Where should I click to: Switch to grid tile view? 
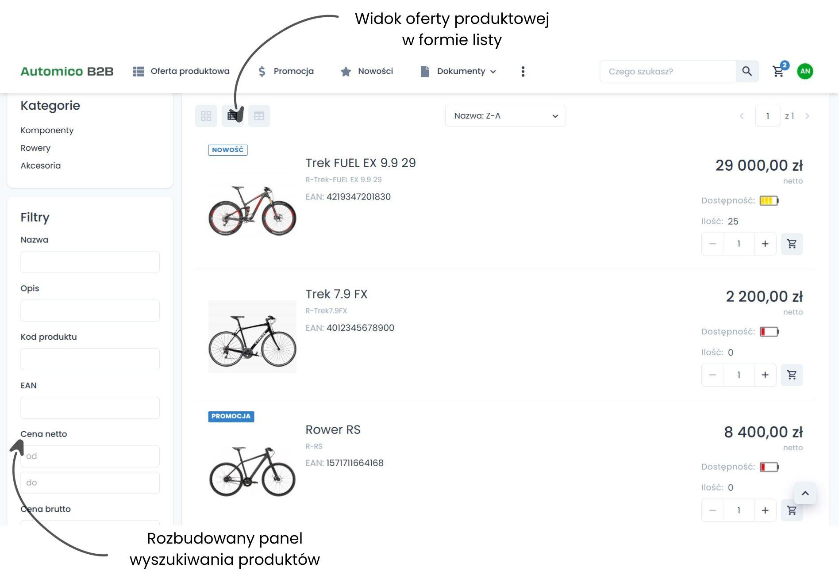(206, 116)
